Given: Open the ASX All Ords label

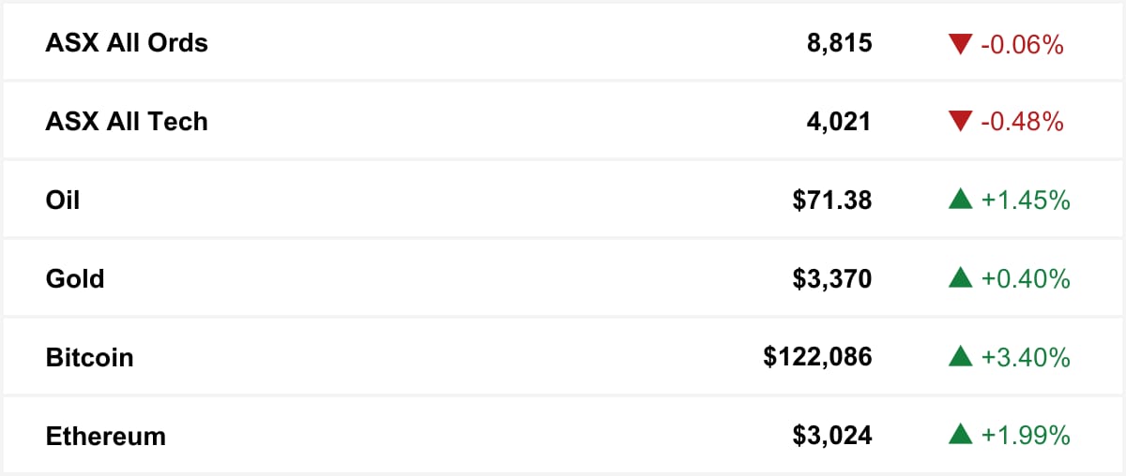Looking at the screenshot, I should [127, 43].
